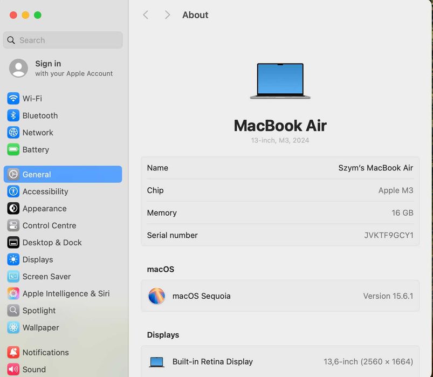Open the Spotlight magnifier icon

coord(13,311)
